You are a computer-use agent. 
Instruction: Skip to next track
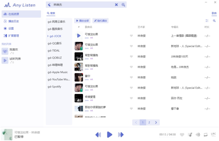click(x=121, y=135)
